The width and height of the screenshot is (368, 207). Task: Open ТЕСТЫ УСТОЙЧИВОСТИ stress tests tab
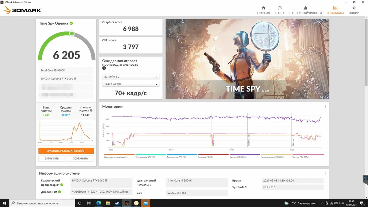(x=305, y=10)
